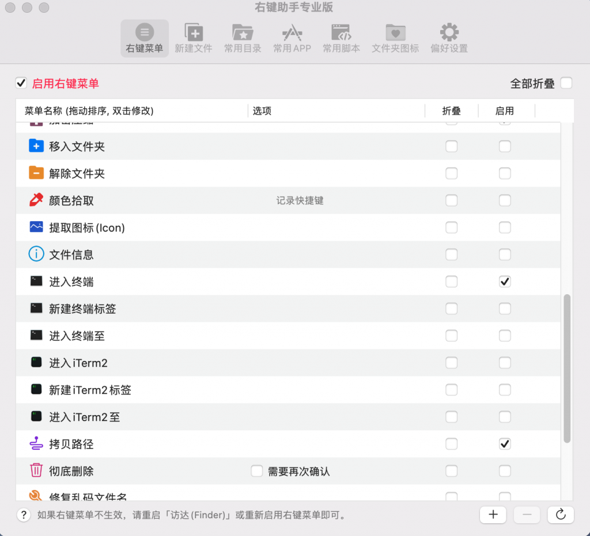Image resolution: width=590 pixels, height=536 pixels.
Task: Enable 进入 iTerm2 menu item
Action: (505, 363)
